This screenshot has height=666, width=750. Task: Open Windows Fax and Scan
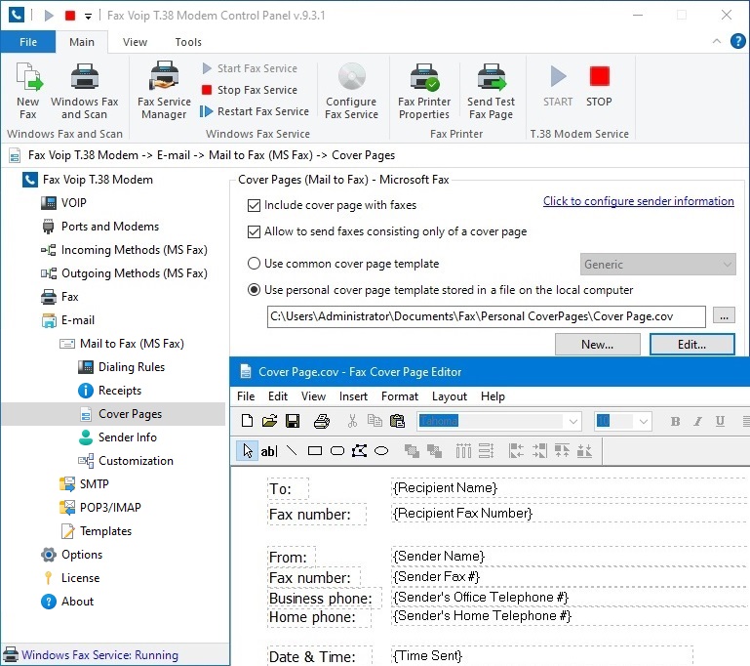(84, 91)
